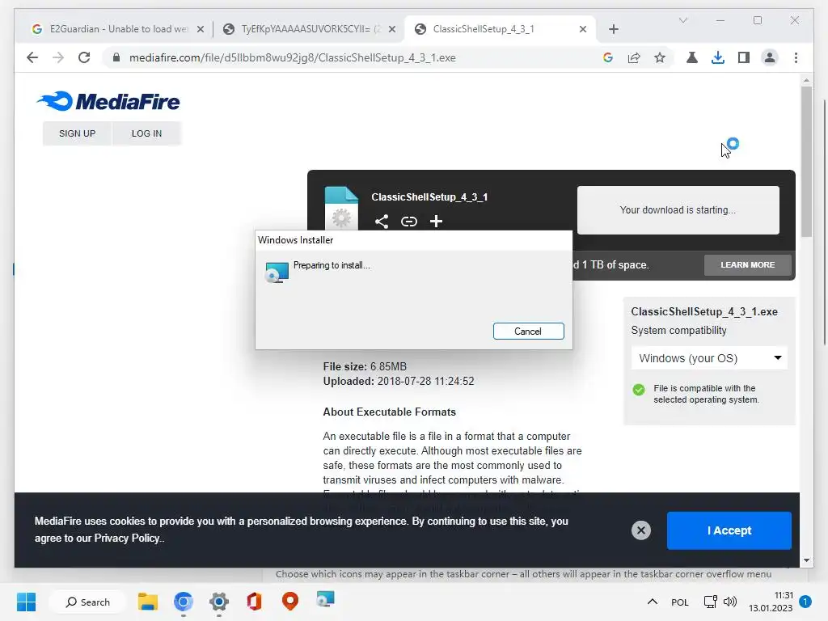Open Windows Start menu
Image resolution: width=828 pixels, height=621 pixels.
(x=26, y=602)
